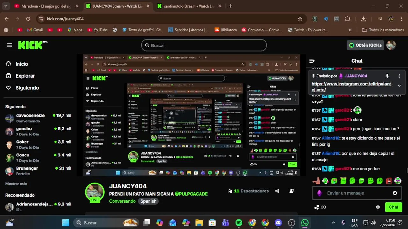Open the Maps bookmark

tap(75, 30)
